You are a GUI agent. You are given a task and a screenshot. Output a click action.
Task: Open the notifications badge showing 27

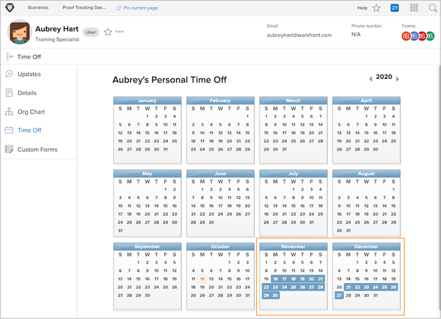pos(395,8)
